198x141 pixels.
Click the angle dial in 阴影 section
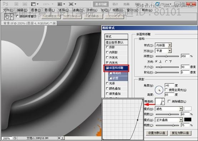point(159,90)
